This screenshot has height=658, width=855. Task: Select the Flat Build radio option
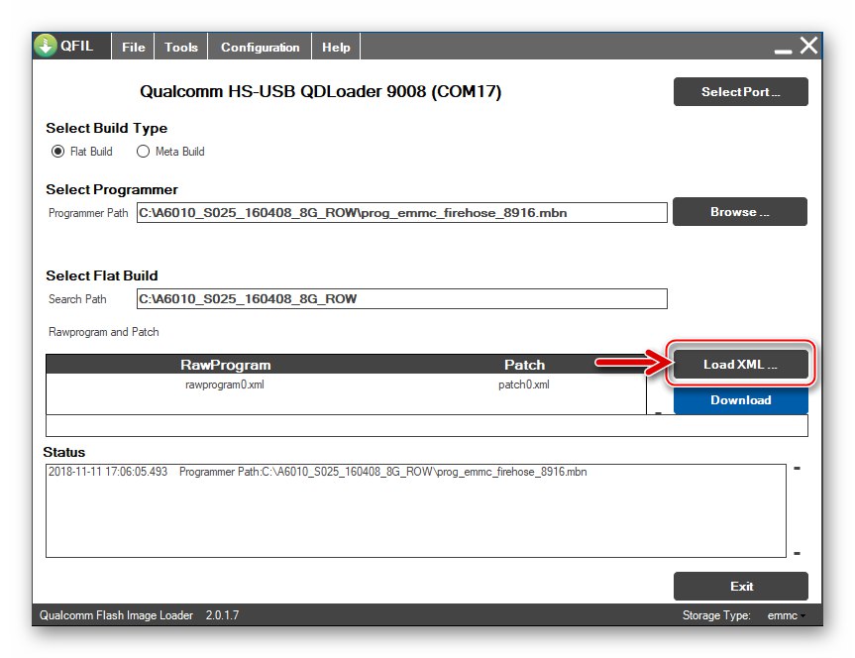tap(82, 152)
